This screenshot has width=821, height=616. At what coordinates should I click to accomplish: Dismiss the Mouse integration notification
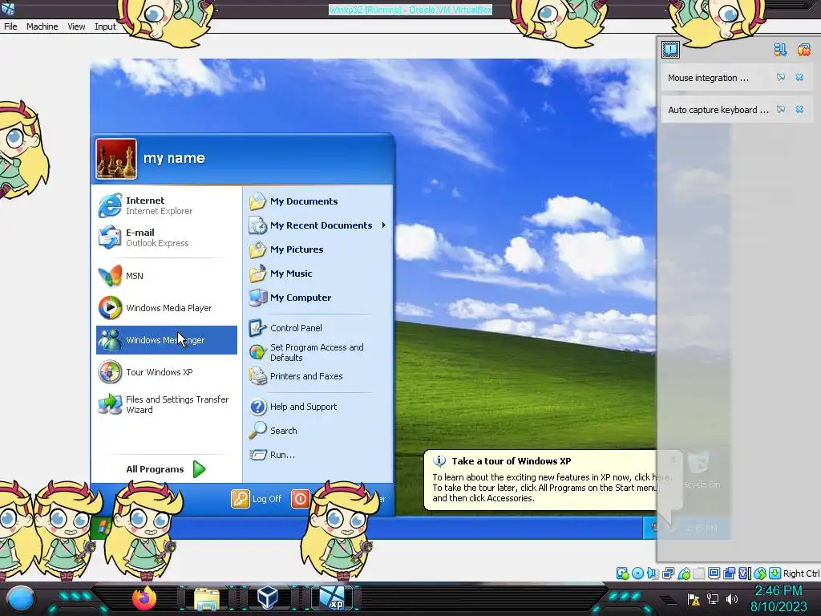tap(799, 78)
